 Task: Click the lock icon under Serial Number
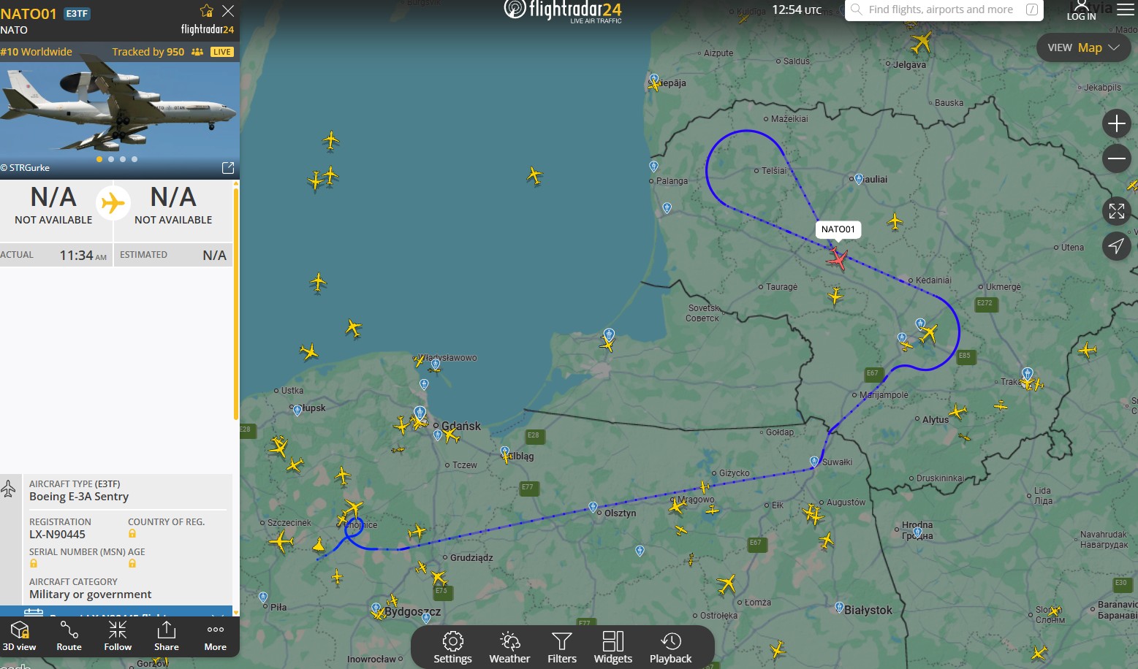tap(34, 564)
